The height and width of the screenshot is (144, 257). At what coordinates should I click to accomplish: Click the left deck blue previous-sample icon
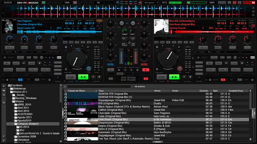[x=20, y=80]
